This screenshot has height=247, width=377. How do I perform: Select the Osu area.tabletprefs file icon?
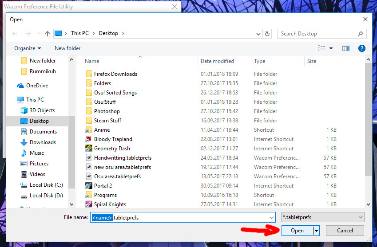coord(89,176)
